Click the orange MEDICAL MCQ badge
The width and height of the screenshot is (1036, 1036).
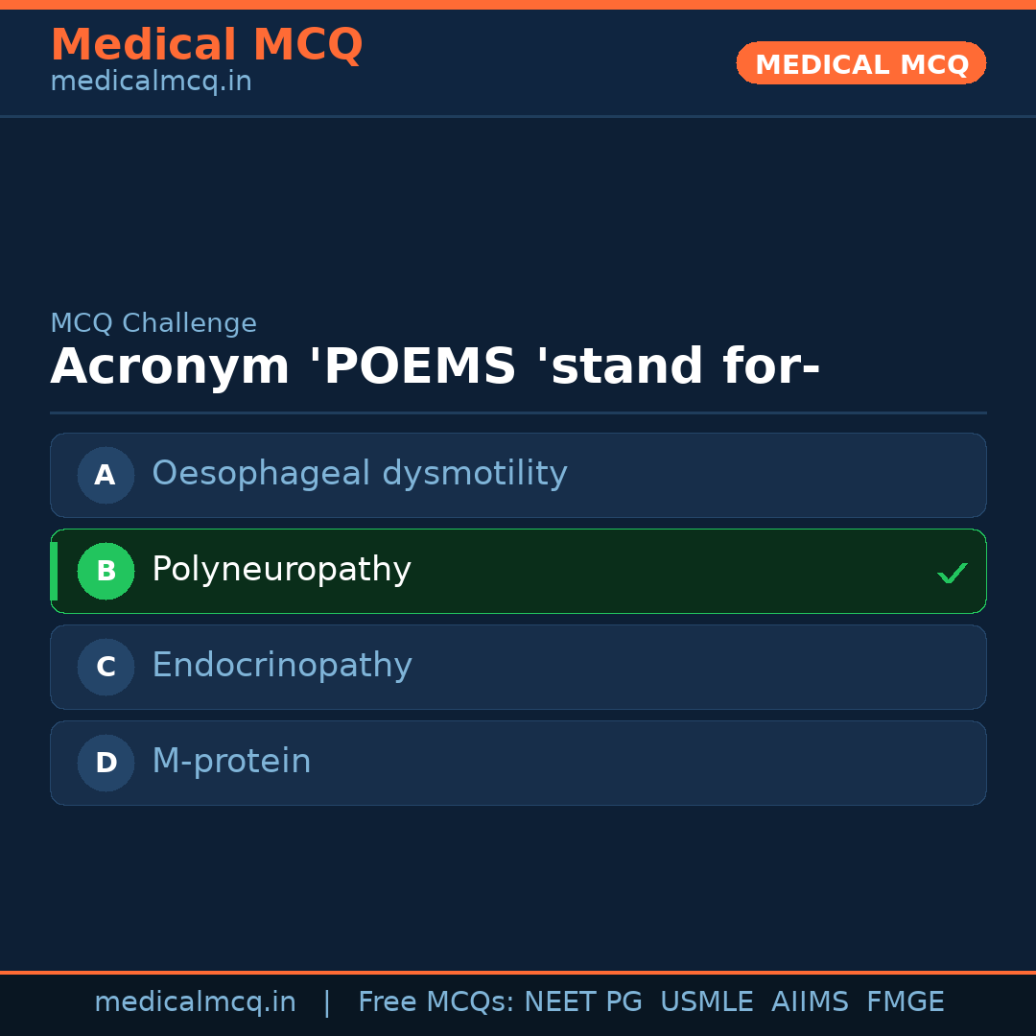pos(860,64)
